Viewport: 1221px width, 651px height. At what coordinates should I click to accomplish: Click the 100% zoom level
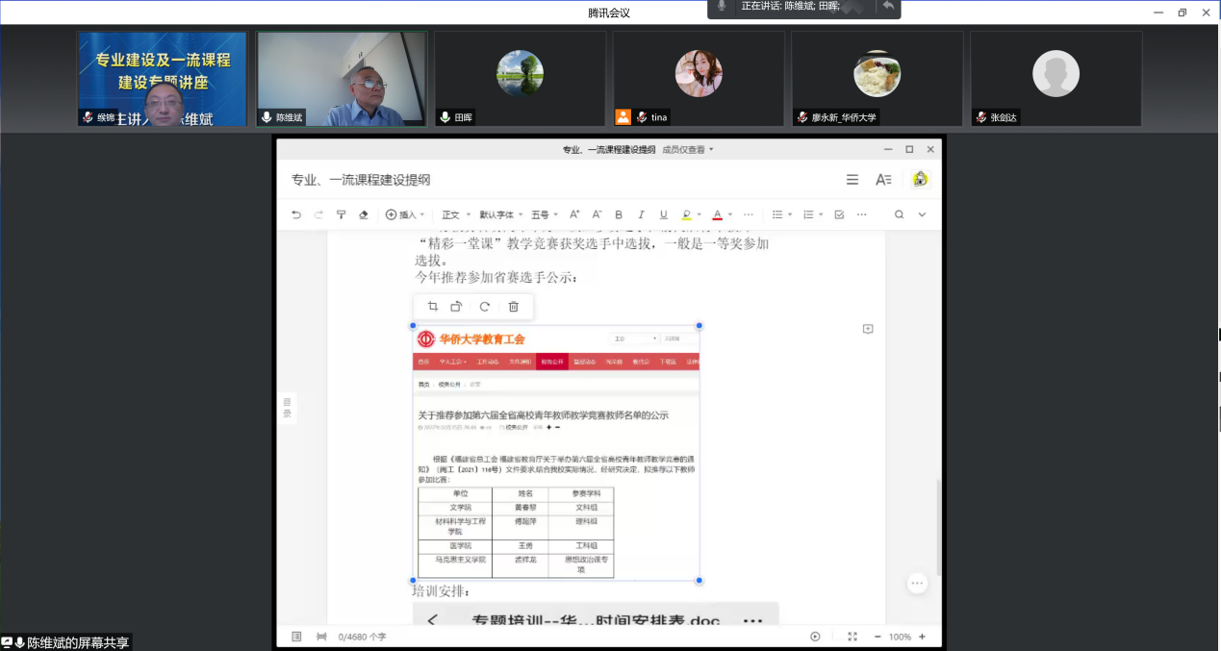coord(900,637)
